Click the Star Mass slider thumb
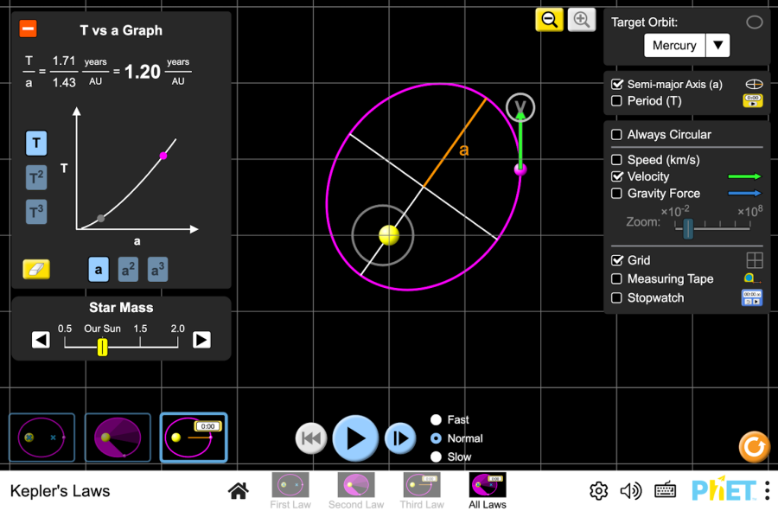 point(102,347)
